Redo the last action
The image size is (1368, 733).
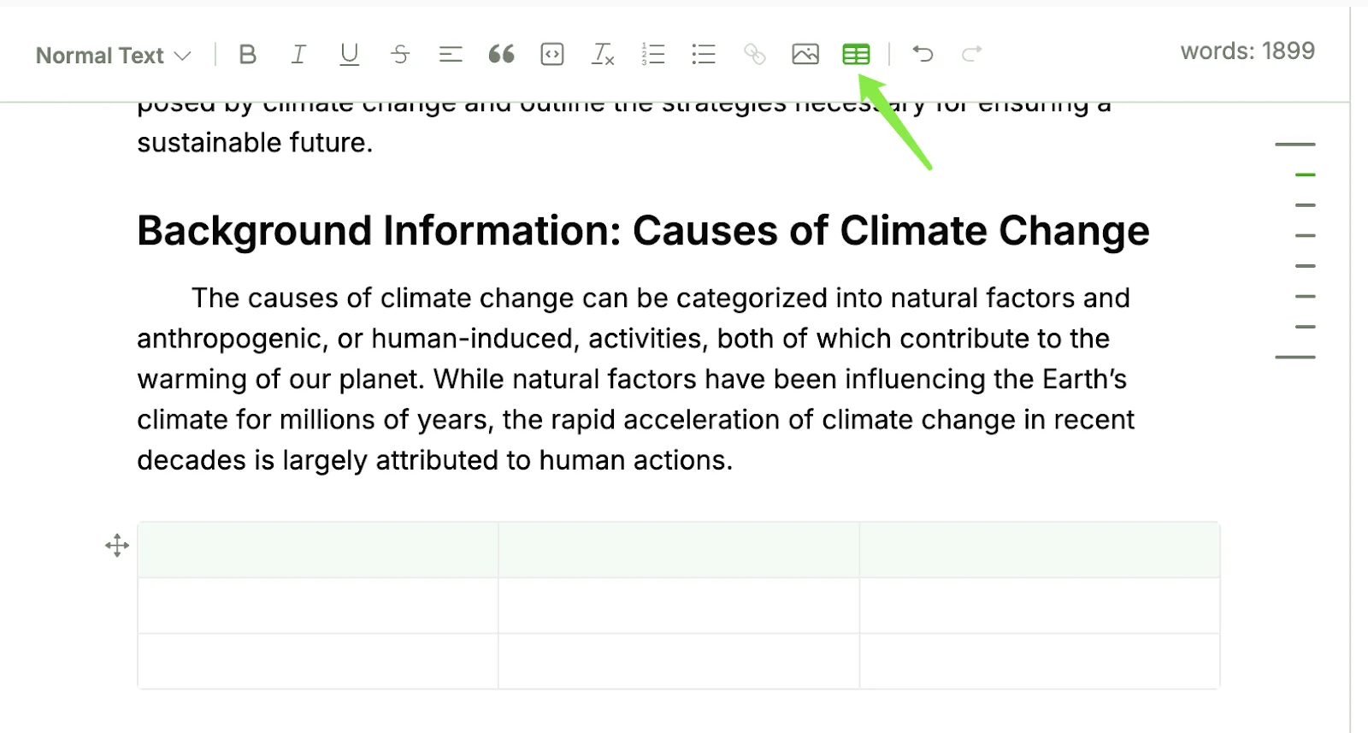972,54
